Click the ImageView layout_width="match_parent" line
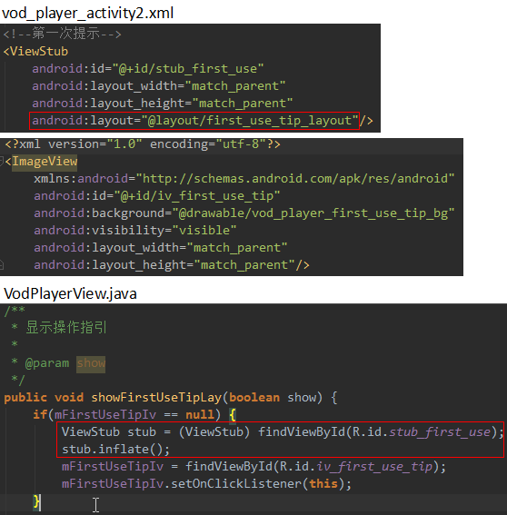 [160, 248]
